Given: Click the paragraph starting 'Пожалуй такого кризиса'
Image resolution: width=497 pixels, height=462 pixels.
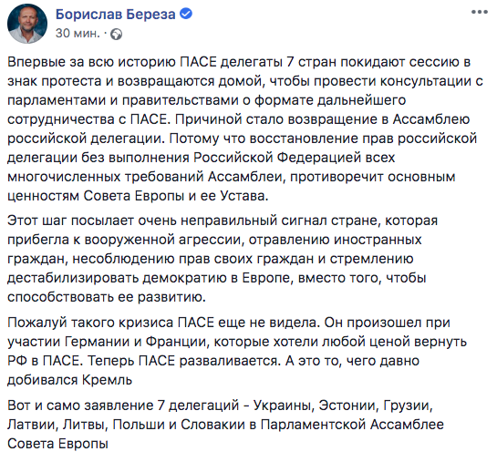Looking at the screenshot, I should 237,351.
